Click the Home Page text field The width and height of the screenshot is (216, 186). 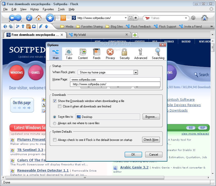tap(115, 80)
